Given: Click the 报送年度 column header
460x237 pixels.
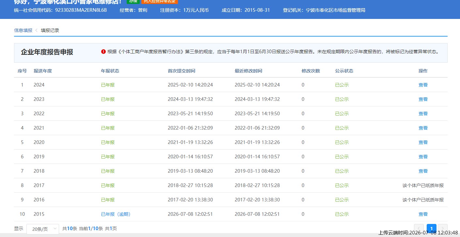Looking at the screenshot, I should [43, 71].
